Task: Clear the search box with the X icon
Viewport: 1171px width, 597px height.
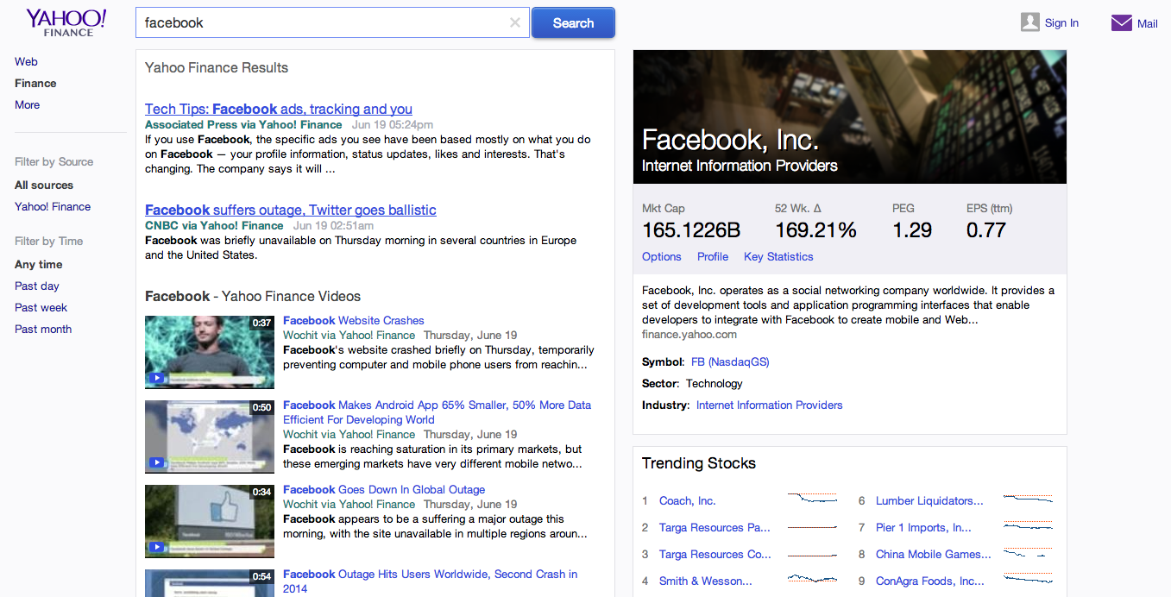Action: [515, 23]
